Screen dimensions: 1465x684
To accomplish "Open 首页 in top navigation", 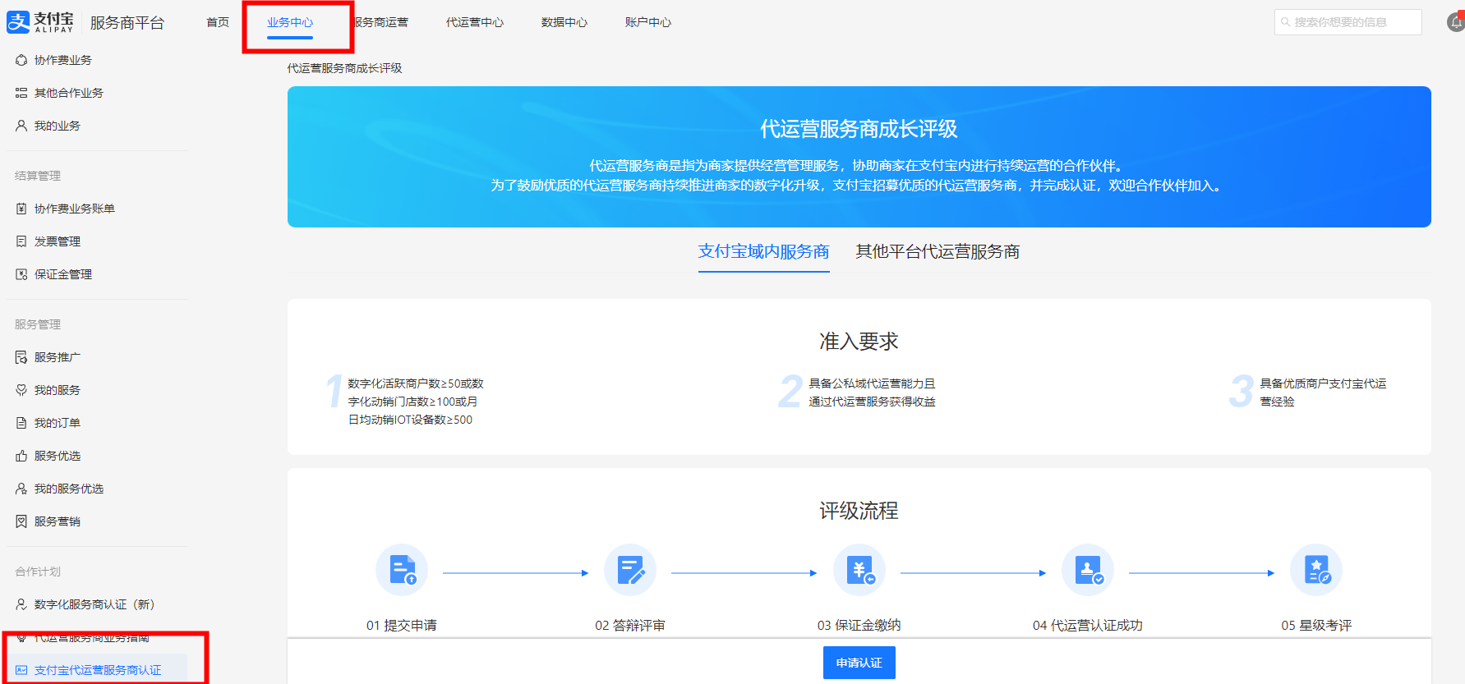I will point(218,22).
